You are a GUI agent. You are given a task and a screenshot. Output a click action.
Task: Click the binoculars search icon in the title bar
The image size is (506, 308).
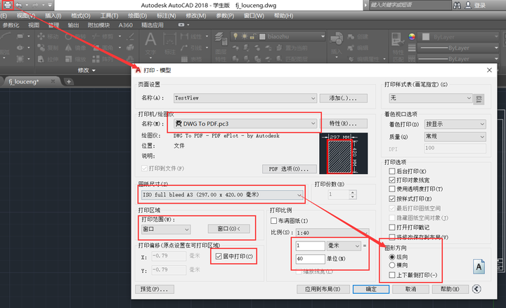tap(457, 5)
